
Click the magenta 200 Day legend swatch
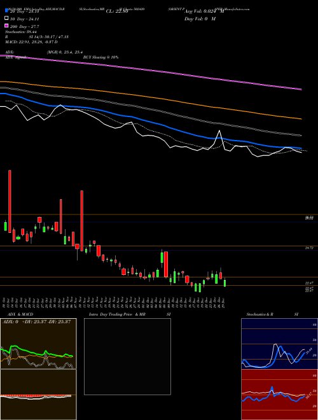pyautogui.click(x=6, y=25)
